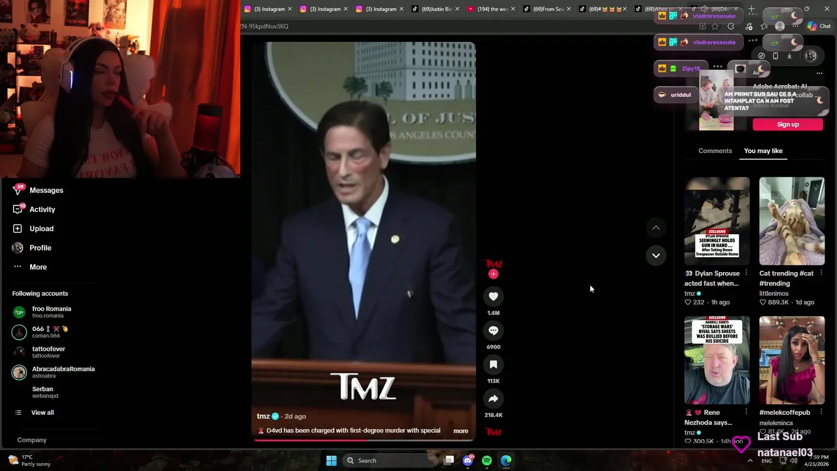Open Cat trending video thumbnail
The width and height of the screenshot is (837, 471).
click(792, 221)
